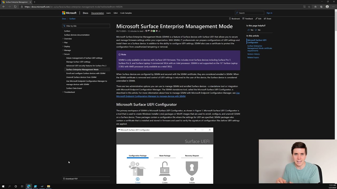
Task: Click Create play icon under Reset Package
Action: point(165,179)
